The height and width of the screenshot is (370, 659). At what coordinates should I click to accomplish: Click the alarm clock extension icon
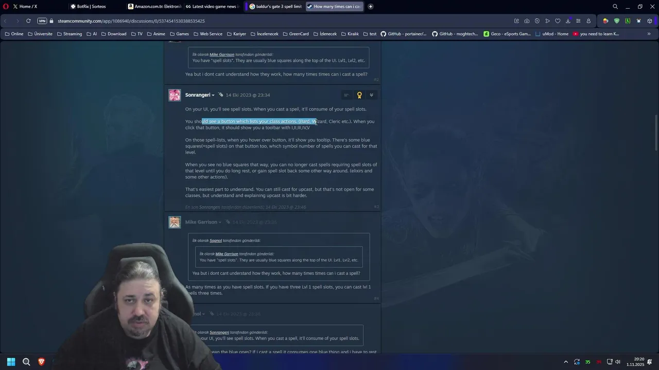click(x=639, y=21)
